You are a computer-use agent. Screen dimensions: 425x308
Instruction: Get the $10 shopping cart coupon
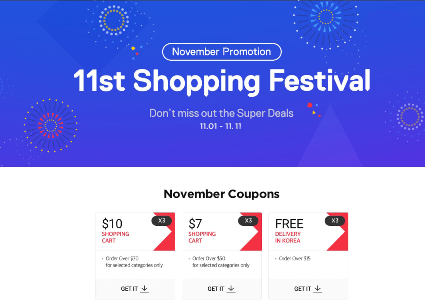tap(135, 289)
